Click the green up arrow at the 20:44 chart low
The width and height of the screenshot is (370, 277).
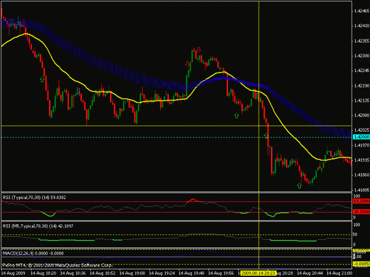pyautogui.click(x=299, y=185)
